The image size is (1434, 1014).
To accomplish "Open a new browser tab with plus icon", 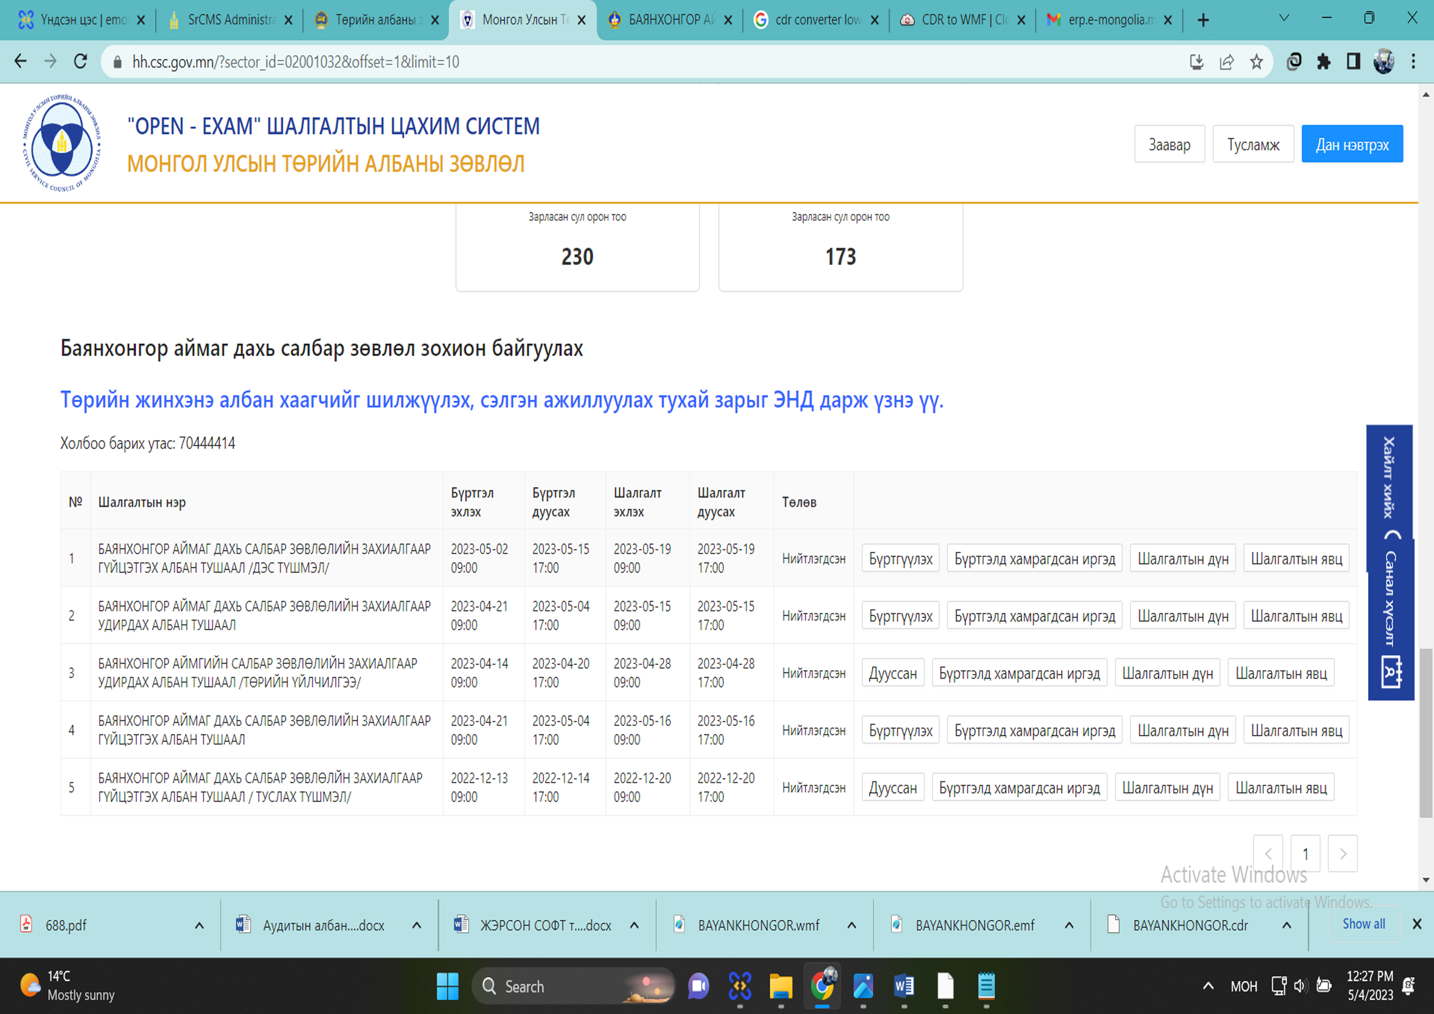I will point(1203,20).
